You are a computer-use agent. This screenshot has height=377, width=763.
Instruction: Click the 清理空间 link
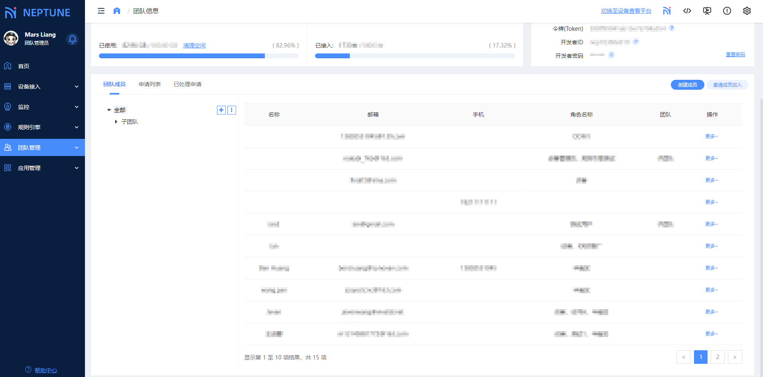point(194,45)
